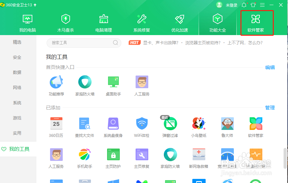The image size is (288, 183).
Task: Launch 家庭防火墙 from my tools
Action: pos(85,85)
